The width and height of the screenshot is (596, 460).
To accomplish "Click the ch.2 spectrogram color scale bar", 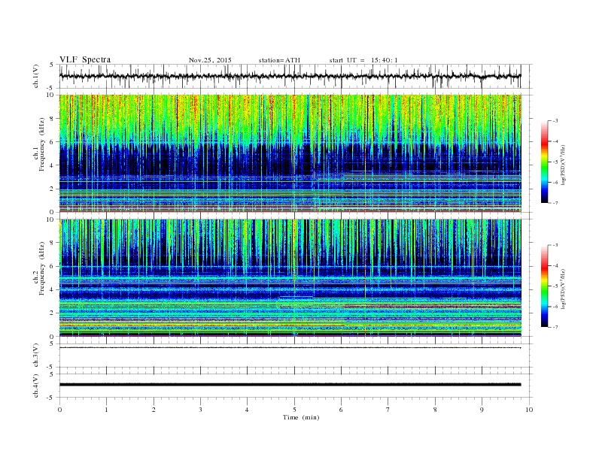I will coord(544,286).
